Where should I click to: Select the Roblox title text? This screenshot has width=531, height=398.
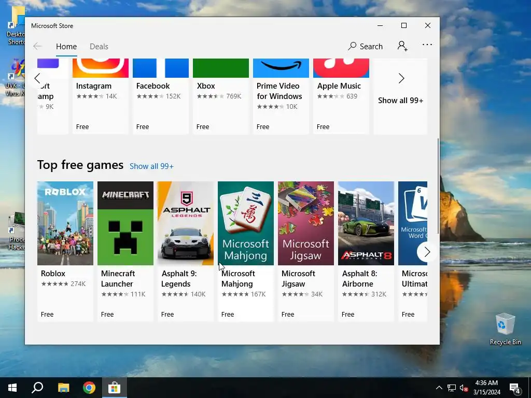pos(53,274)
